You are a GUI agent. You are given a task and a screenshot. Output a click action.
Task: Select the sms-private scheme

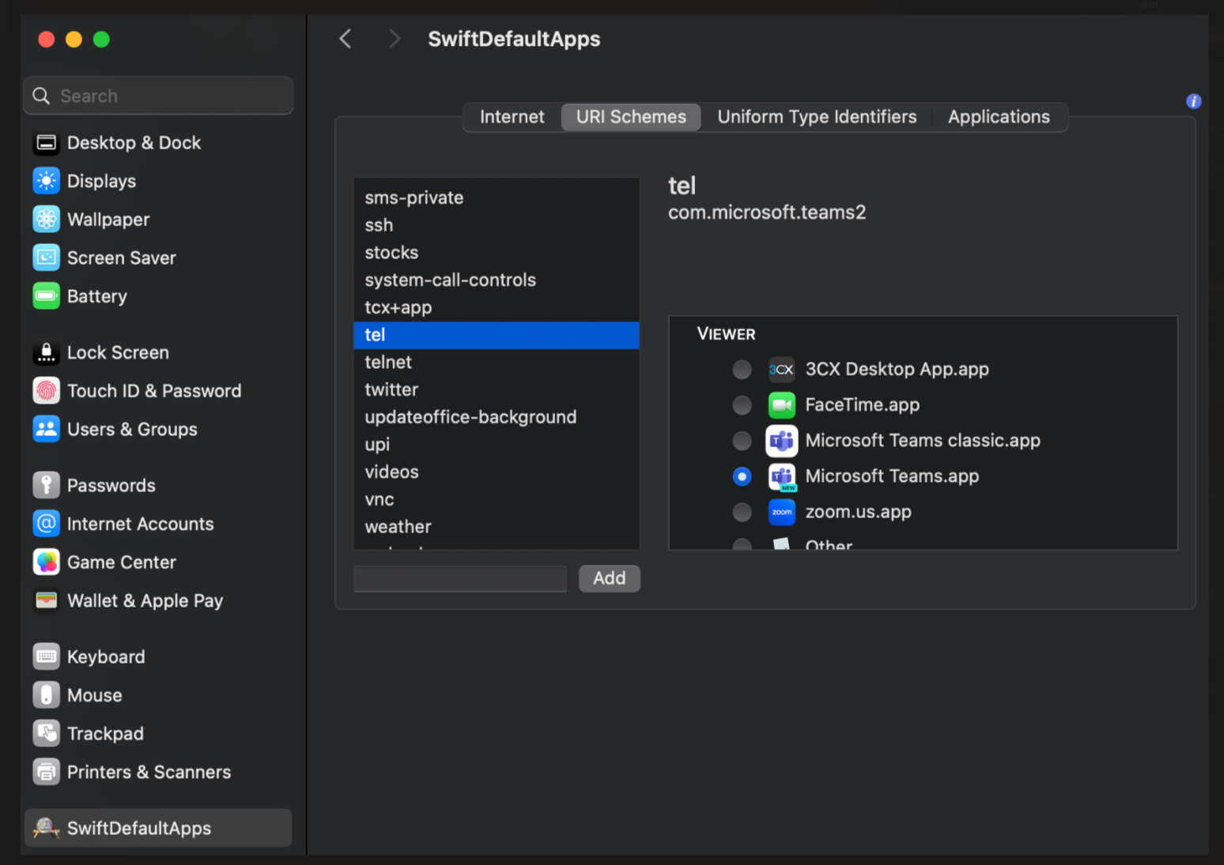pos(497,197)
